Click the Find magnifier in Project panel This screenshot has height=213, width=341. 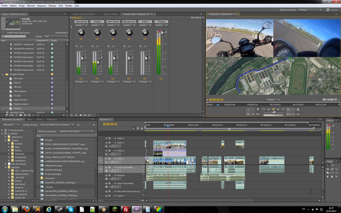(x=17, y=115)
